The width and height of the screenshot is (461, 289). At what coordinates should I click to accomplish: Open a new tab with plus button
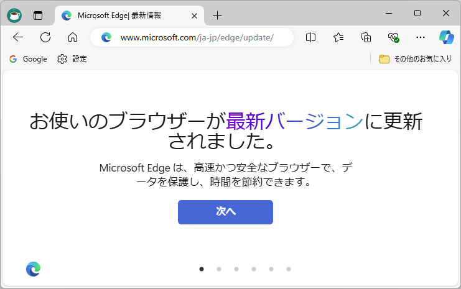coord(217,16)
